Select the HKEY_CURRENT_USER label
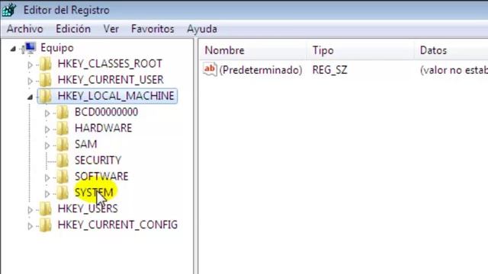 click(111, 80)
